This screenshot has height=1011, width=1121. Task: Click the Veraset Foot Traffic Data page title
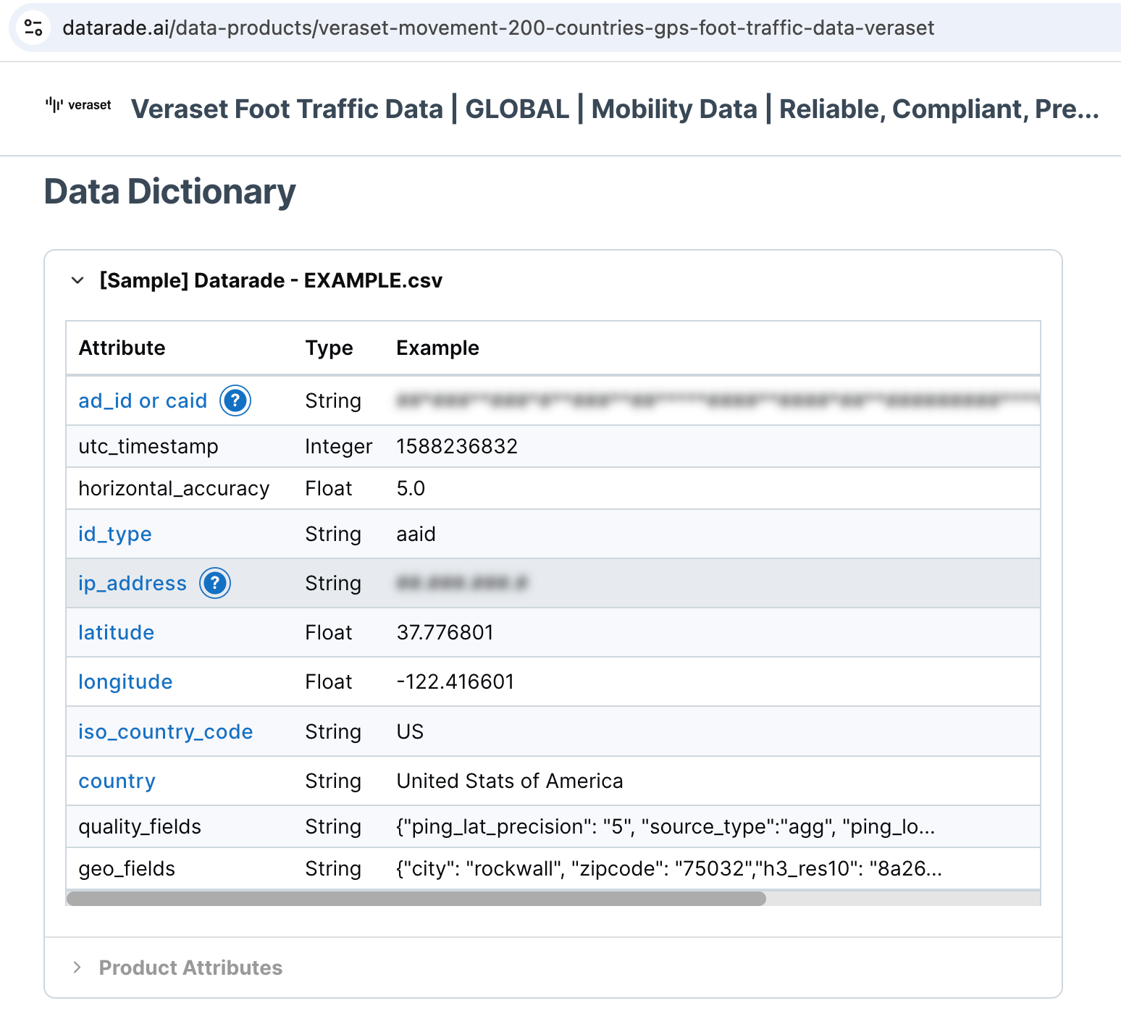tap(615, 109)
